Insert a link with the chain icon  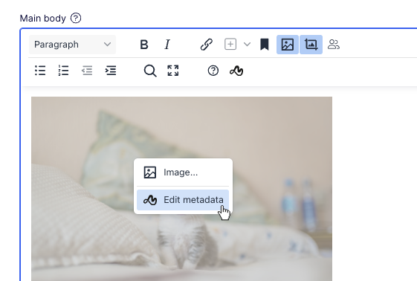tap(207, 45)
